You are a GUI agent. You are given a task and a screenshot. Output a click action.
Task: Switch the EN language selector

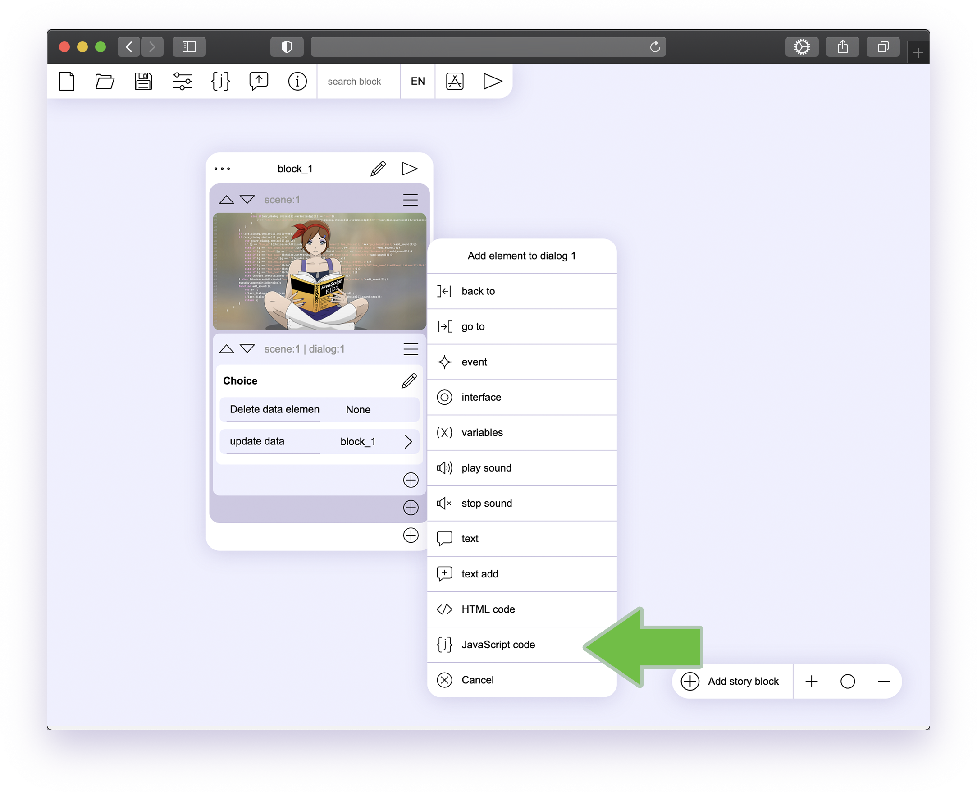pos(418,82)
